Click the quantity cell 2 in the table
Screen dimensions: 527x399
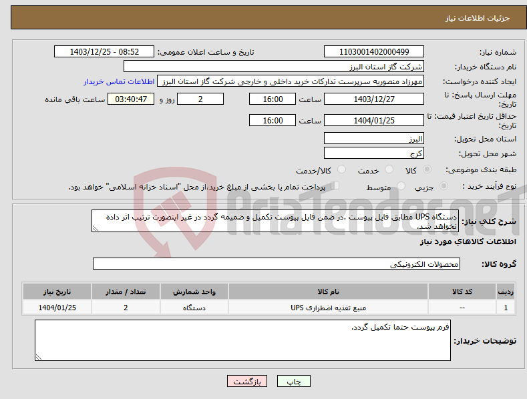(126, 308)
